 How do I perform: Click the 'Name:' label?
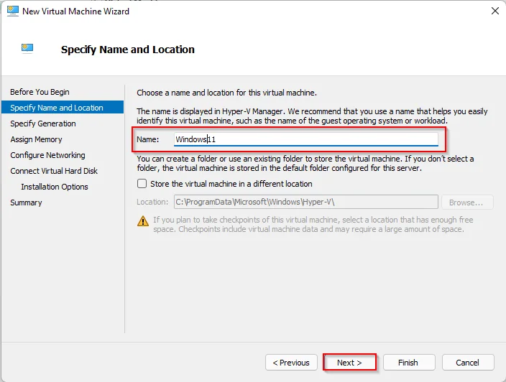[x=148, y=139]
